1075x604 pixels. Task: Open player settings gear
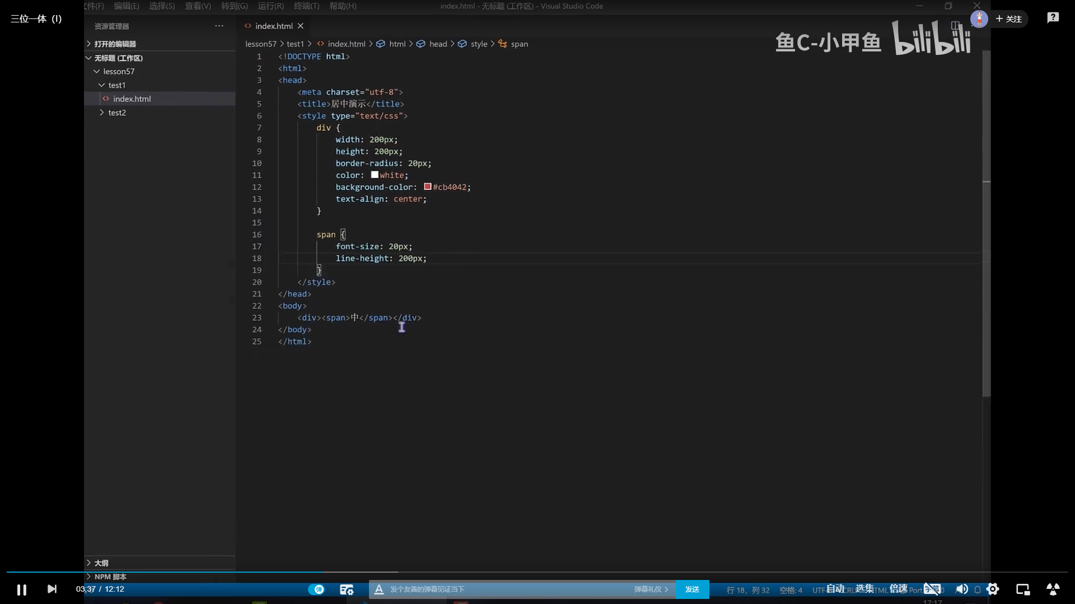(993, 589)
